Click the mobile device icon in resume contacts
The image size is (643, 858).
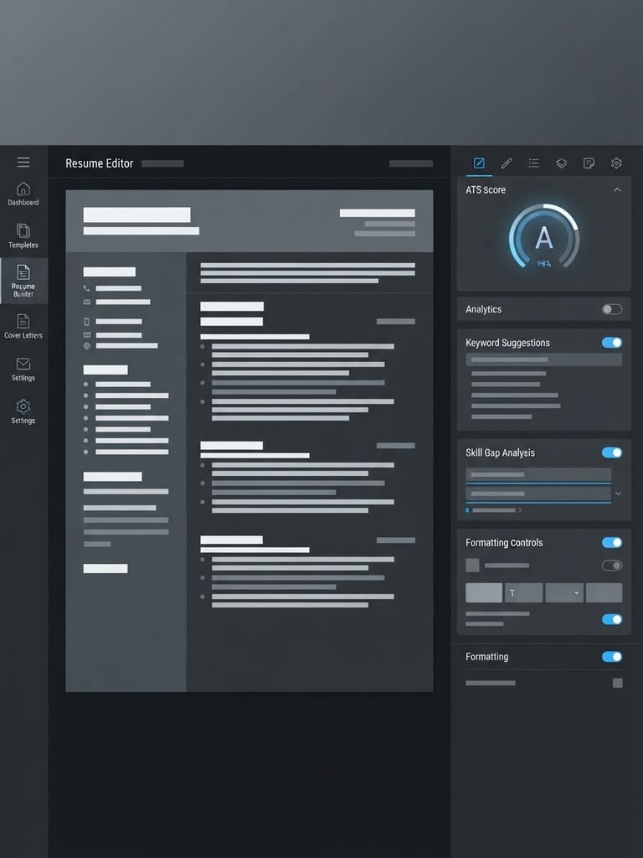86,322
